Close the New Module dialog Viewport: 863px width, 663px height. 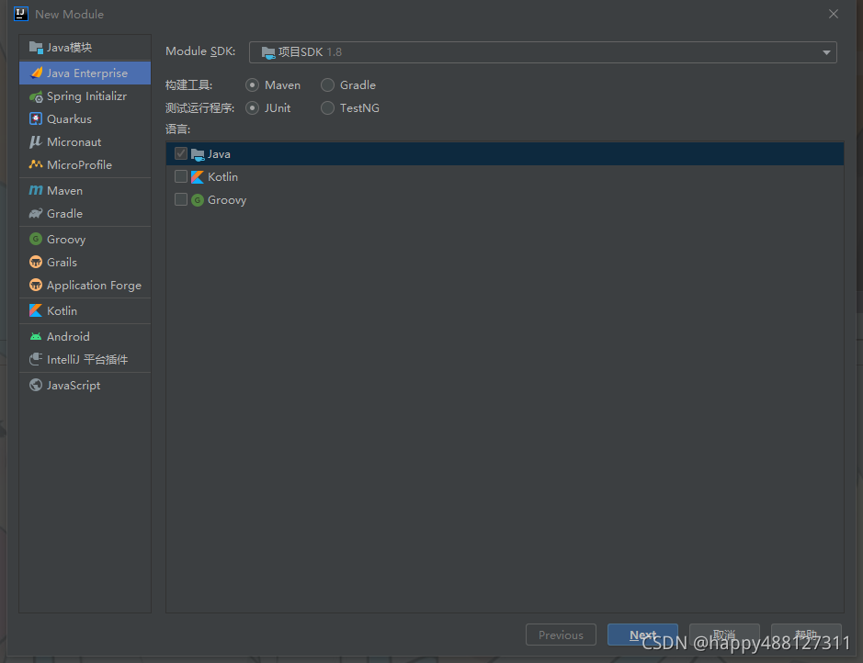pyautogui.click(x=834, y=14)
